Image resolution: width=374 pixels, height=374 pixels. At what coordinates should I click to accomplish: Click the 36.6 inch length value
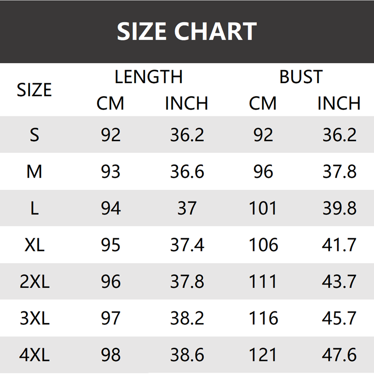coord(187,172)
